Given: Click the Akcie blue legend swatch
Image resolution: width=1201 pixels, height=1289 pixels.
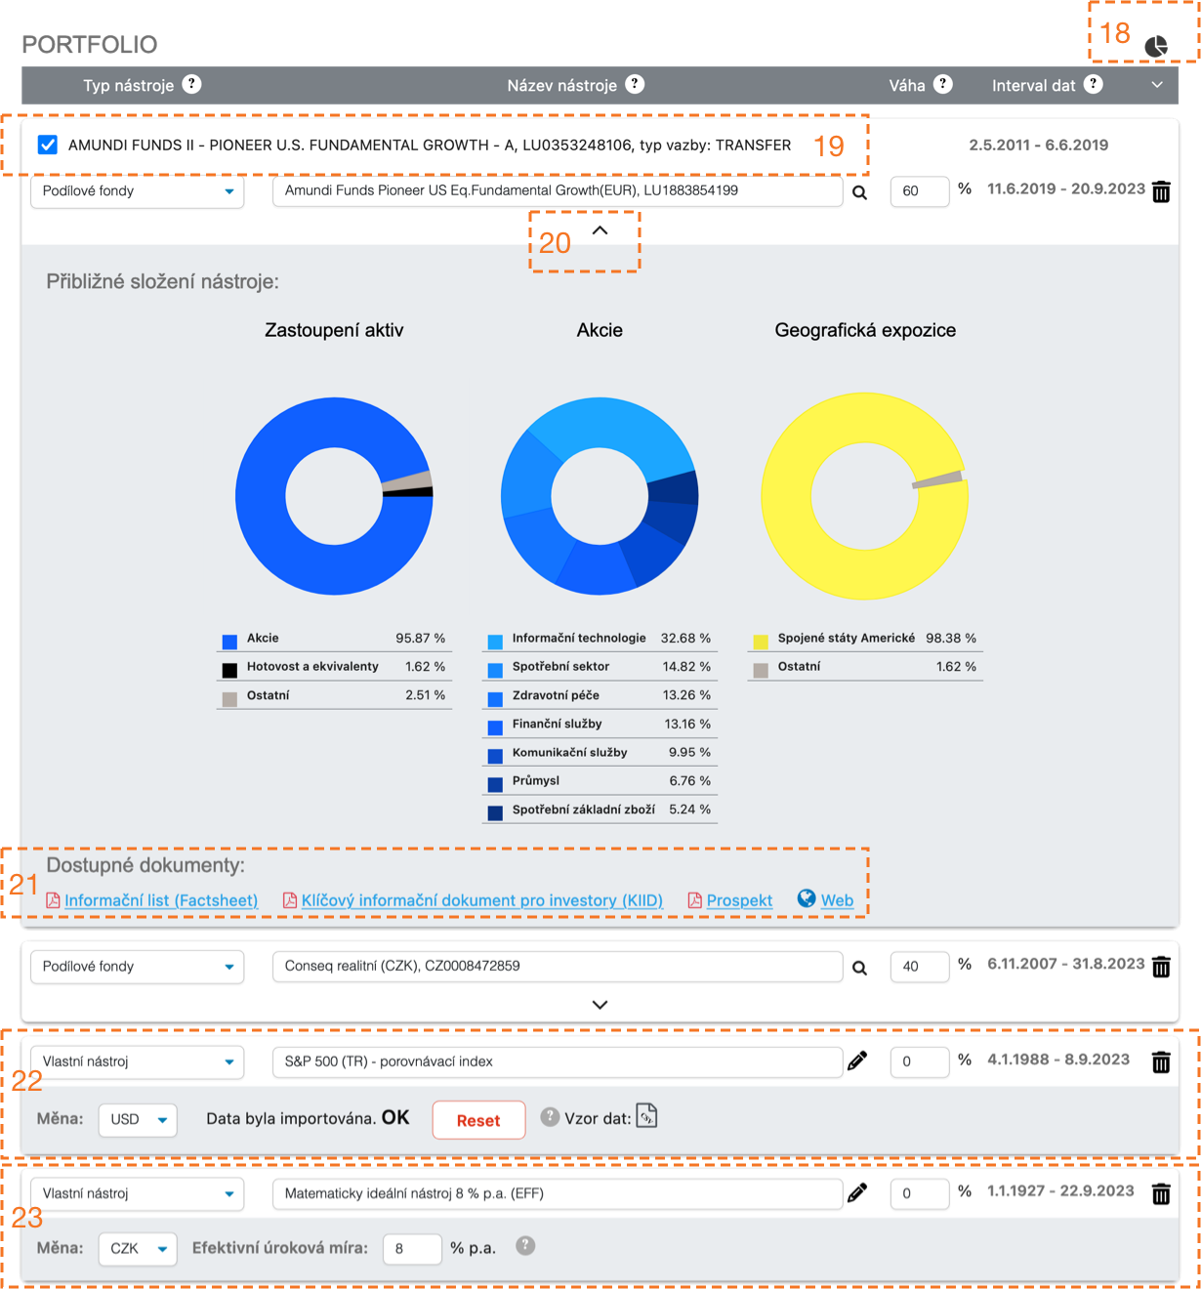Looking at the screenshot, I should [x=229, y=642].
